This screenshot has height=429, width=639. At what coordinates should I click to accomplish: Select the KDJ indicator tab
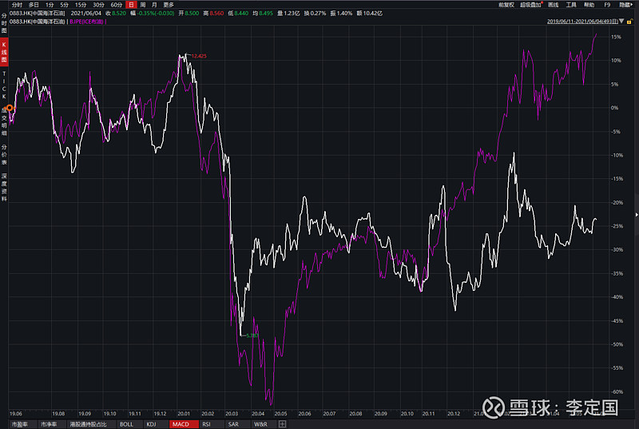coord(151,424)
